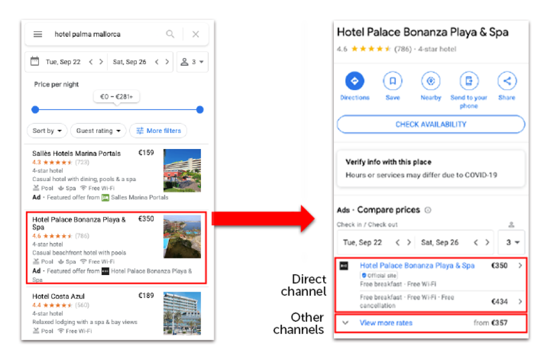547x353 pixels.
Task: Click the Sallès Hotels Marina Portals photo thumbnail
Action: (x=182, y=170)
